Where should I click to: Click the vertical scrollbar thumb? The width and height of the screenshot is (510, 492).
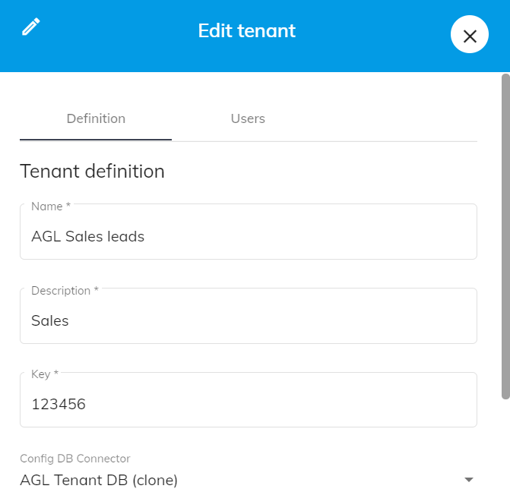pos(505,235)
